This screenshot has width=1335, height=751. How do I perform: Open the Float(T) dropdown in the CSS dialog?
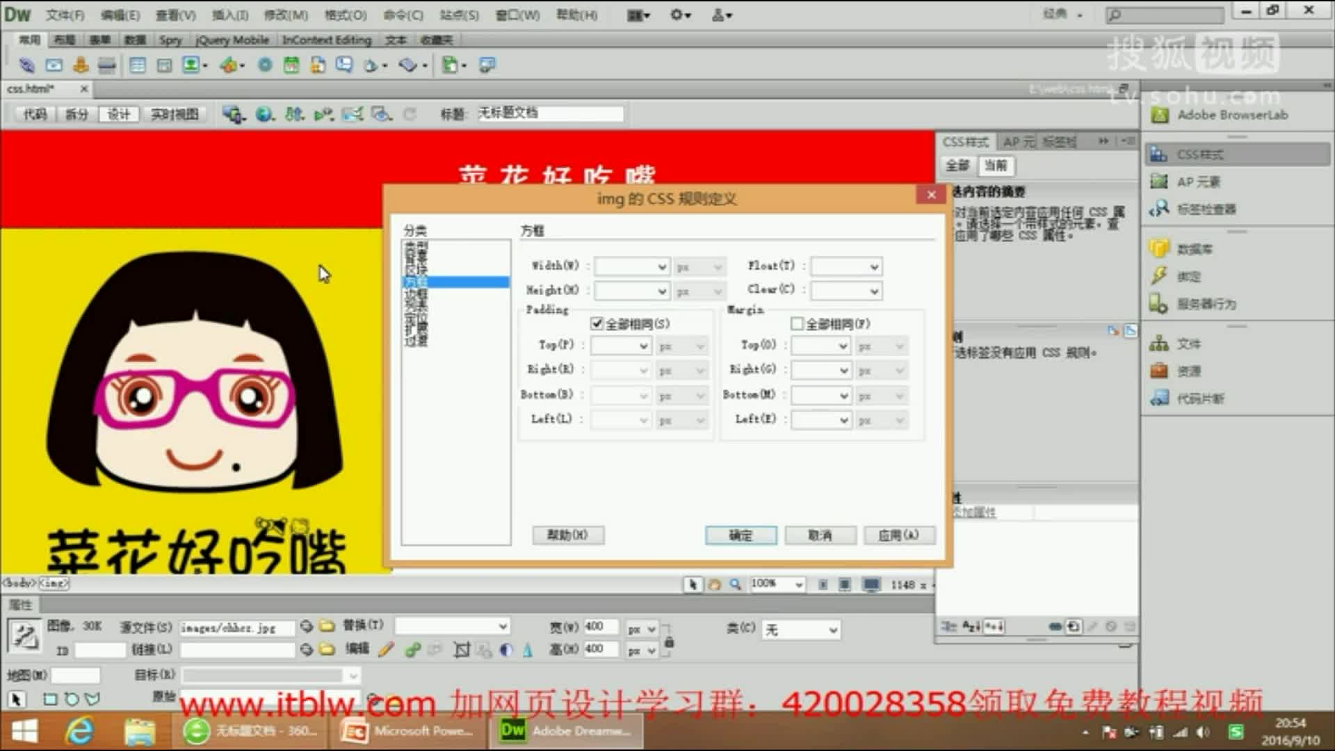click(874, 266)
